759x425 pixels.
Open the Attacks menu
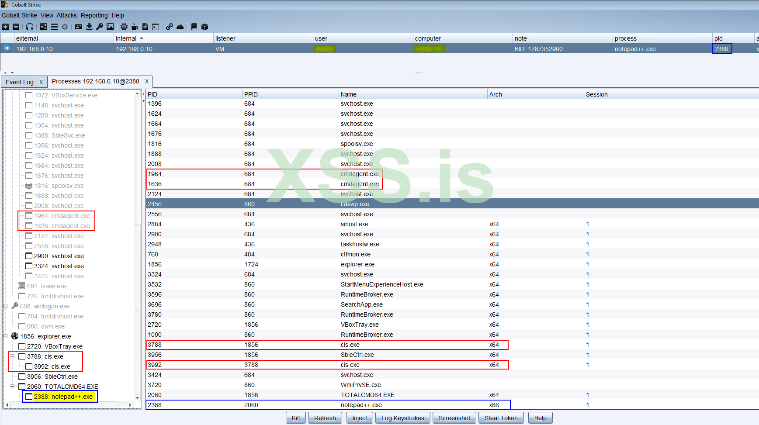(66, 15)
